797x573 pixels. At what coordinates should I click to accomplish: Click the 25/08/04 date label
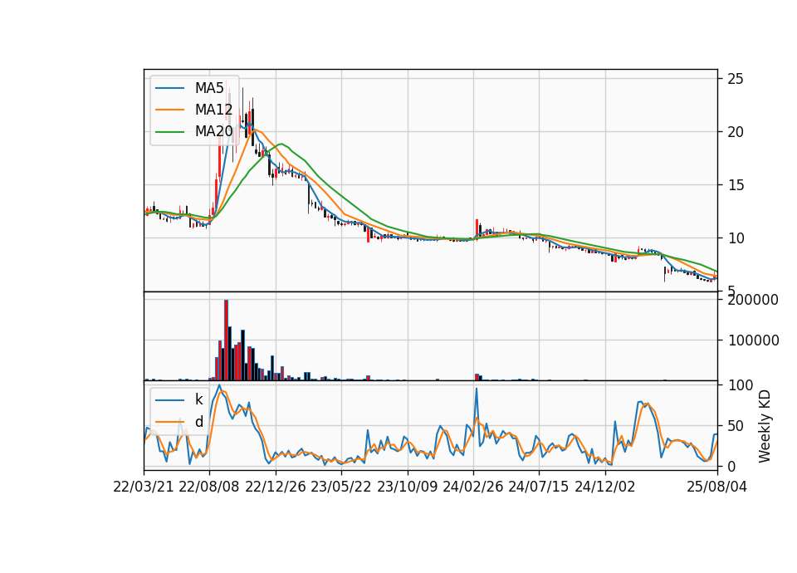coord(717,487)
